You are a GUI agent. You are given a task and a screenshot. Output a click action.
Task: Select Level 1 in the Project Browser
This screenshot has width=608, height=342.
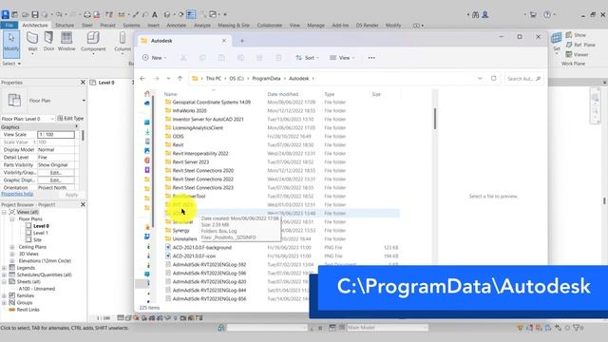[40, 233]
